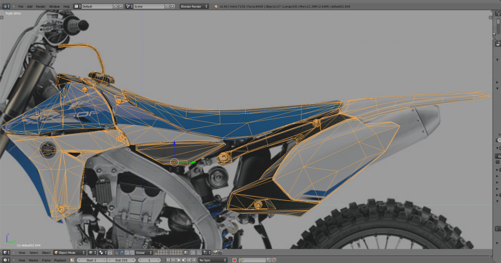
Task: Open the pivot point selector
Action: point(102,252)
